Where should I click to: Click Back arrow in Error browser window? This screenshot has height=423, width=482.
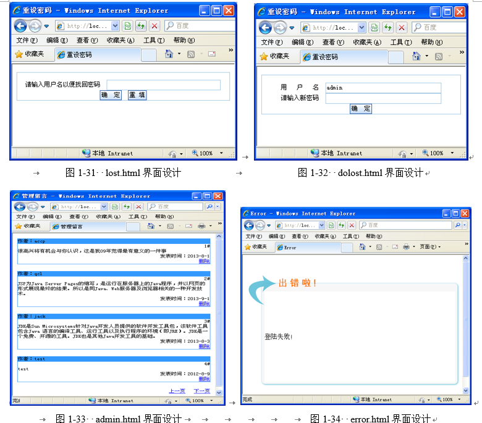click(249, 225)
